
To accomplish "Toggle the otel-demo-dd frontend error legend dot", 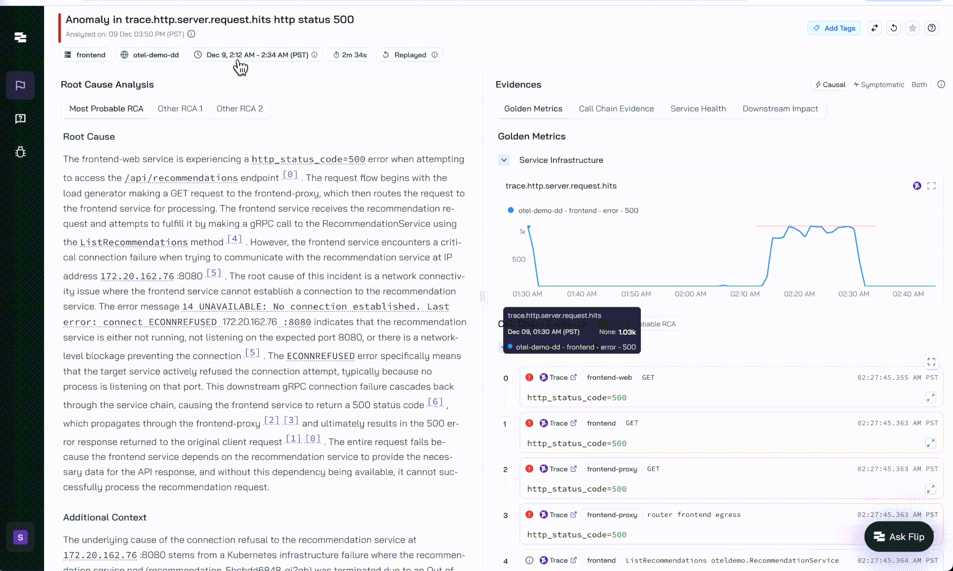I will point(511,211).
